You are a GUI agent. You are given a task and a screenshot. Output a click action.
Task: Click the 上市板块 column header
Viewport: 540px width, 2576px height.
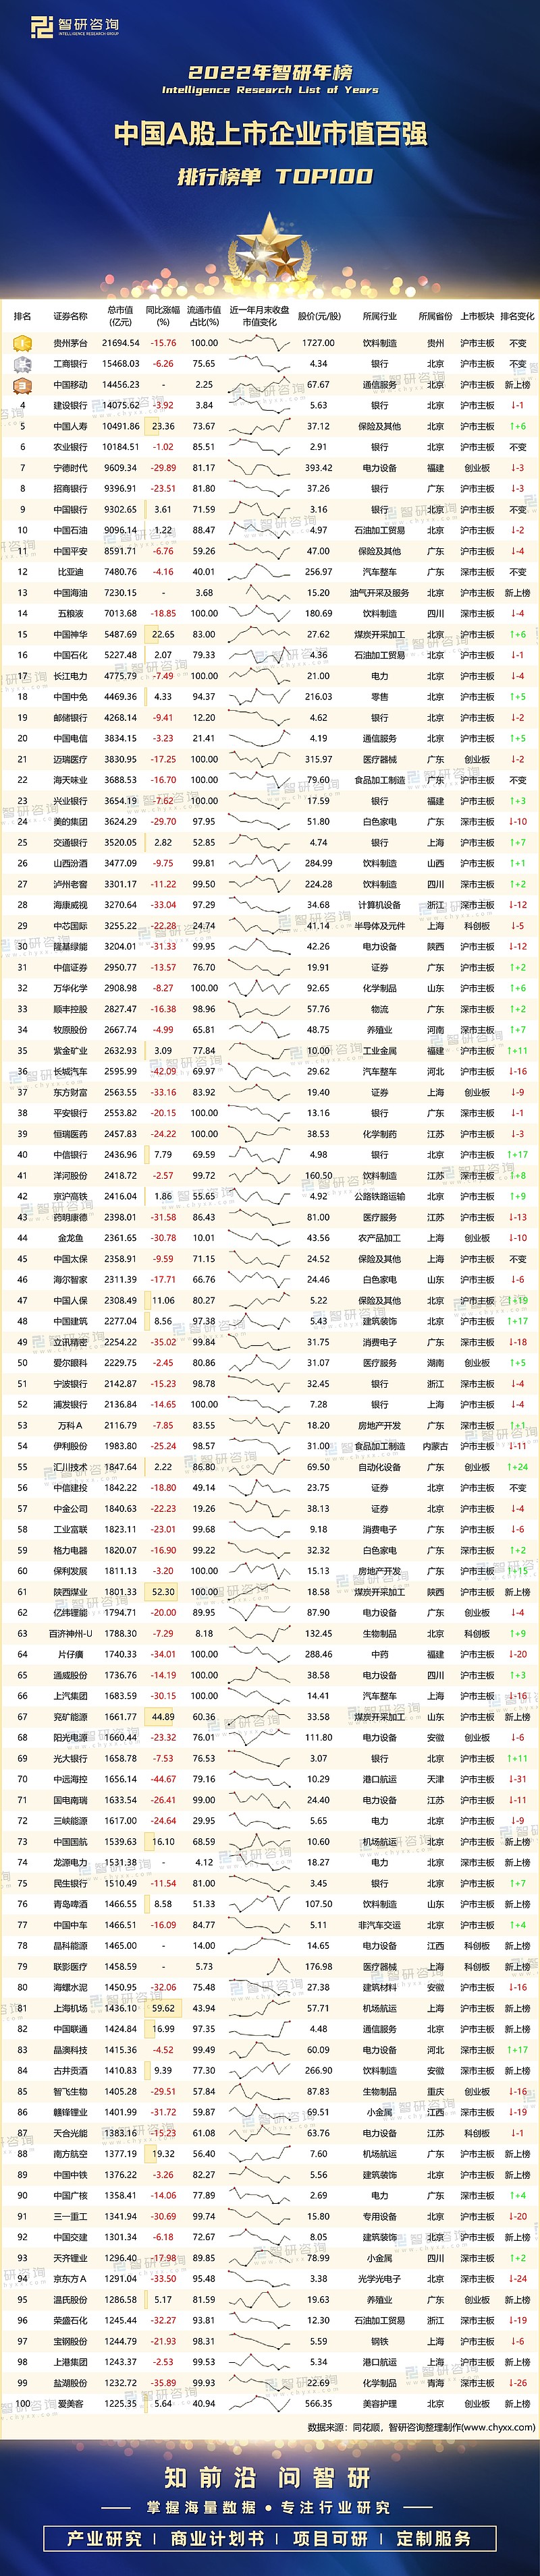click(477, 316)
